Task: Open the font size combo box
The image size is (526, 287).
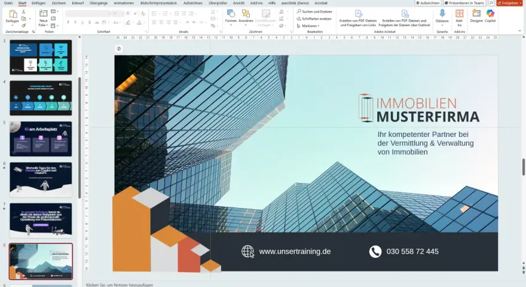Action: coord(117,13)
